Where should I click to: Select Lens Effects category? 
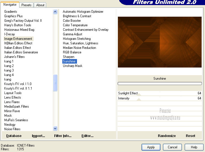[x=13, y=97]
